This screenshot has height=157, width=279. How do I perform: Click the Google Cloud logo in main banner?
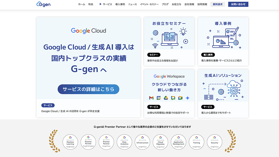(89, 31)
